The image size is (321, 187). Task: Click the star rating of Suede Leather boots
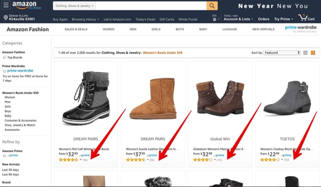tap(136, 160)
